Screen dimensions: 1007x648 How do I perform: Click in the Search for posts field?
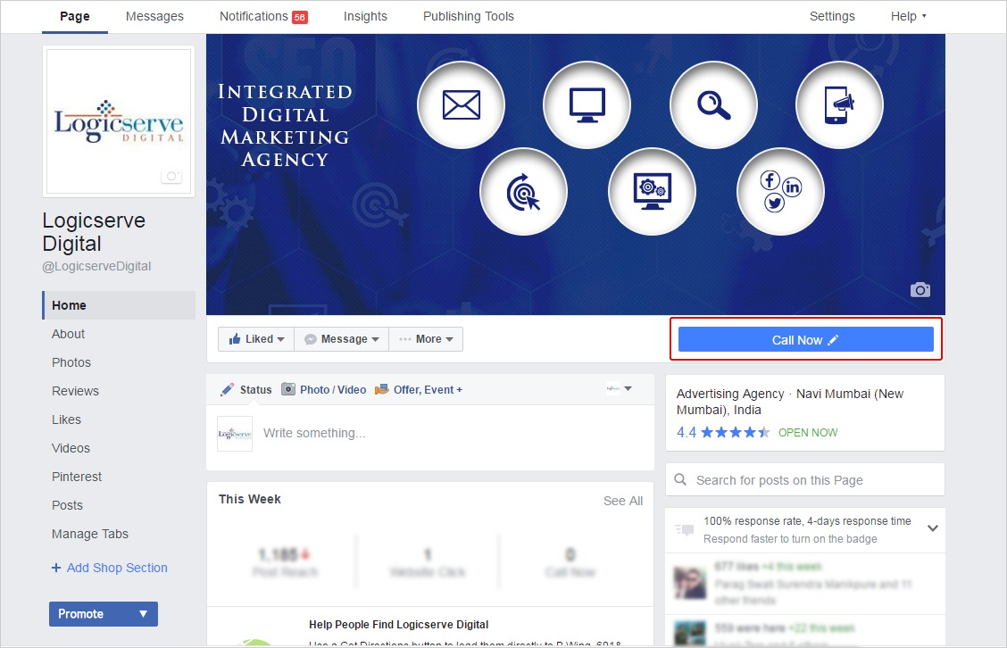(804, 479)
